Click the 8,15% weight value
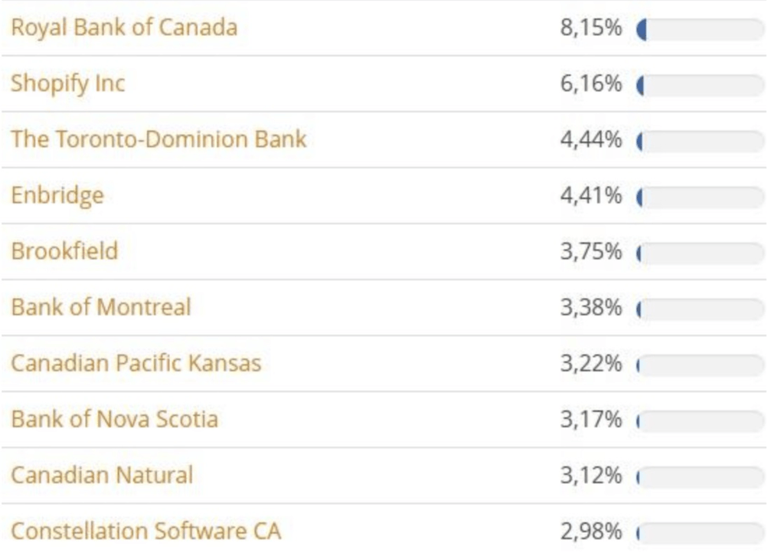This screenshot has width=784, height=553. click(x=591, y=28)
